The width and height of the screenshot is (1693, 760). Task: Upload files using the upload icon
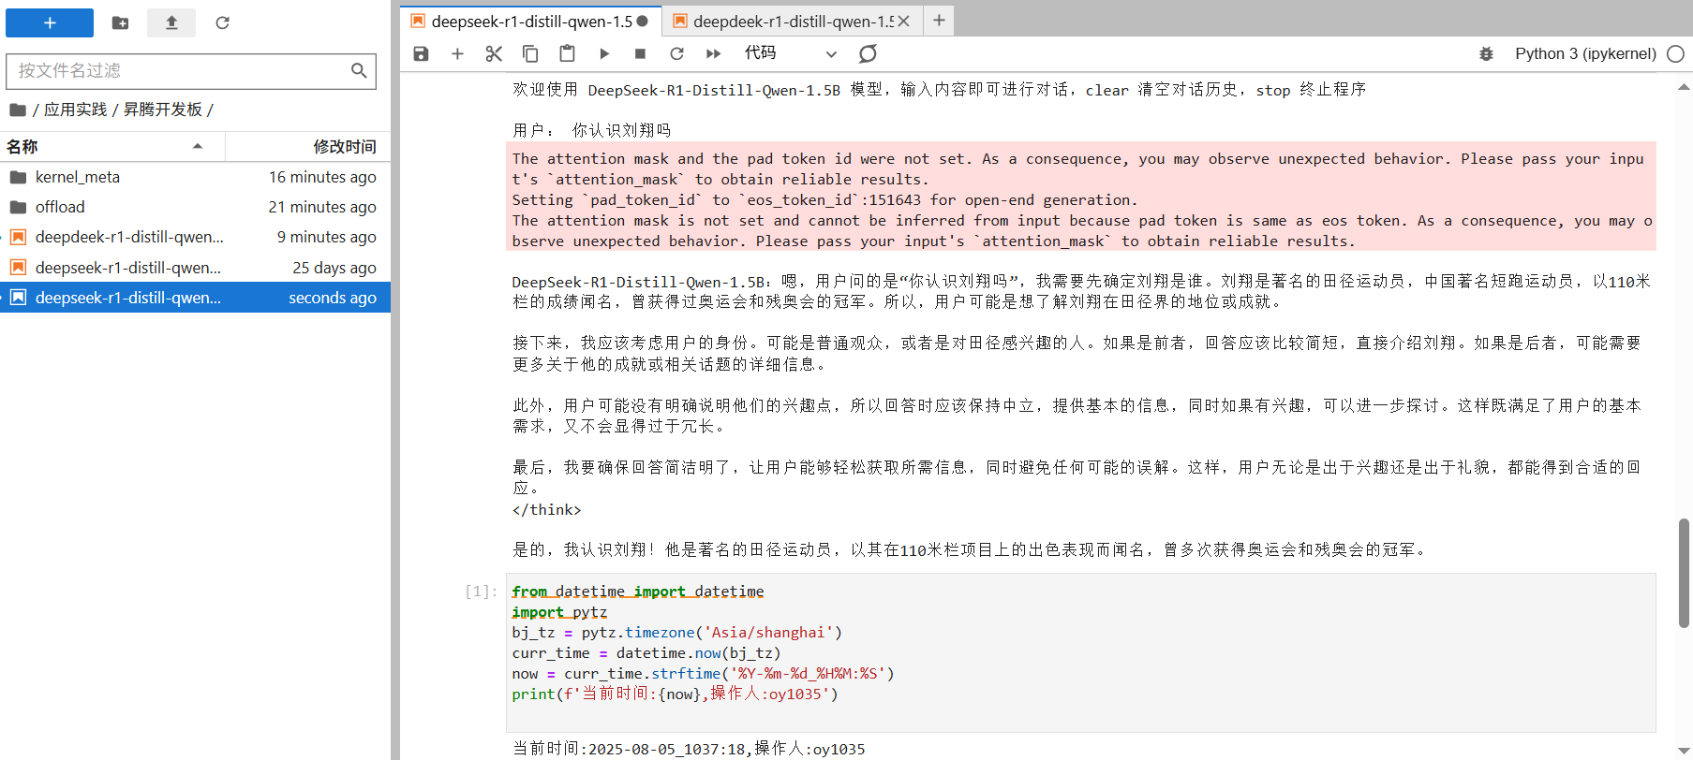[x=171, y=22]
